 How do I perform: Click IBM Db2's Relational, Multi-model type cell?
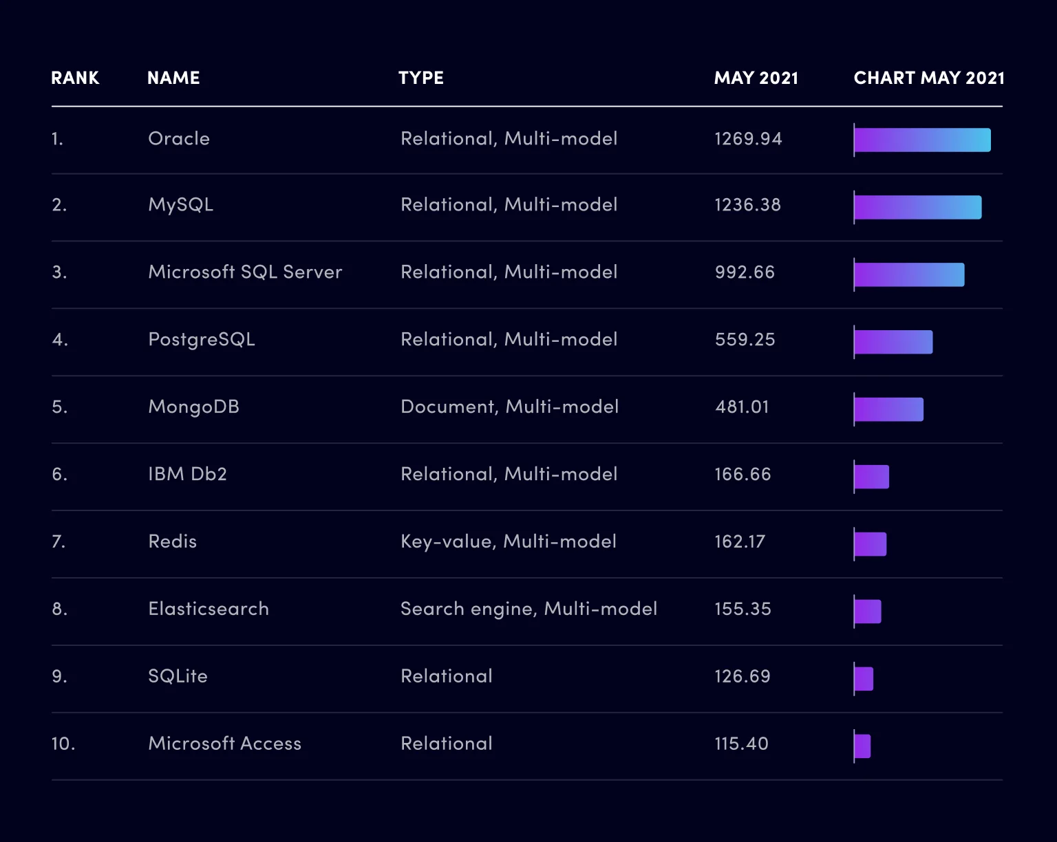(509, 475)
